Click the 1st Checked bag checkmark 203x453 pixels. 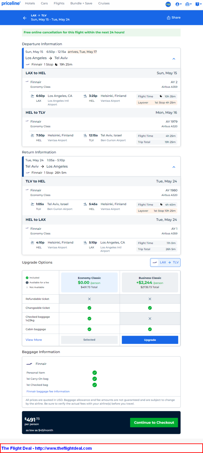point(95,385)
